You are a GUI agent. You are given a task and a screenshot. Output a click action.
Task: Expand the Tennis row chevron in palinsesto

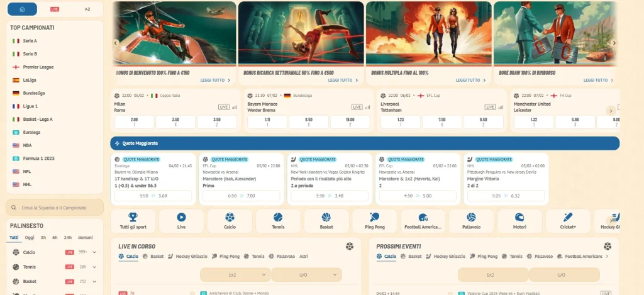tap(94, 267)
